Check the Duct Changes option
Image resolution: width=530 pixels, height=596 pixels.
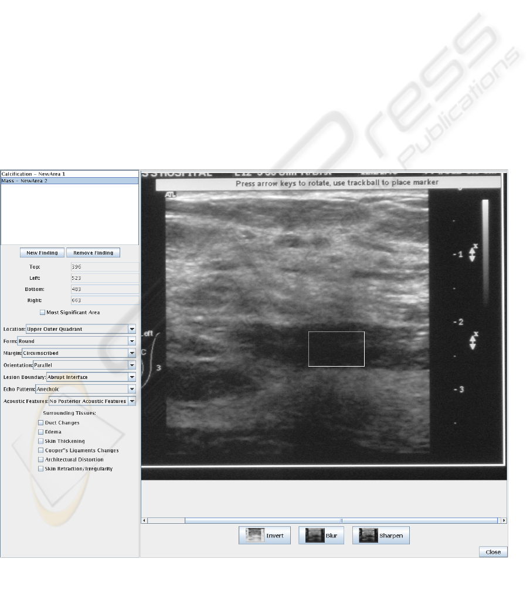[40, 422]
